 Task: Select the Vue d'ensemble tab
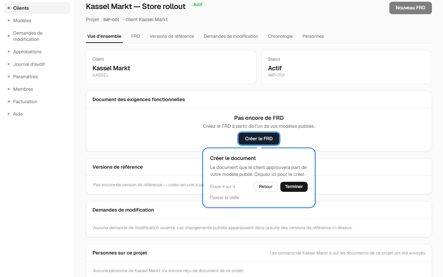pos(104,36)
